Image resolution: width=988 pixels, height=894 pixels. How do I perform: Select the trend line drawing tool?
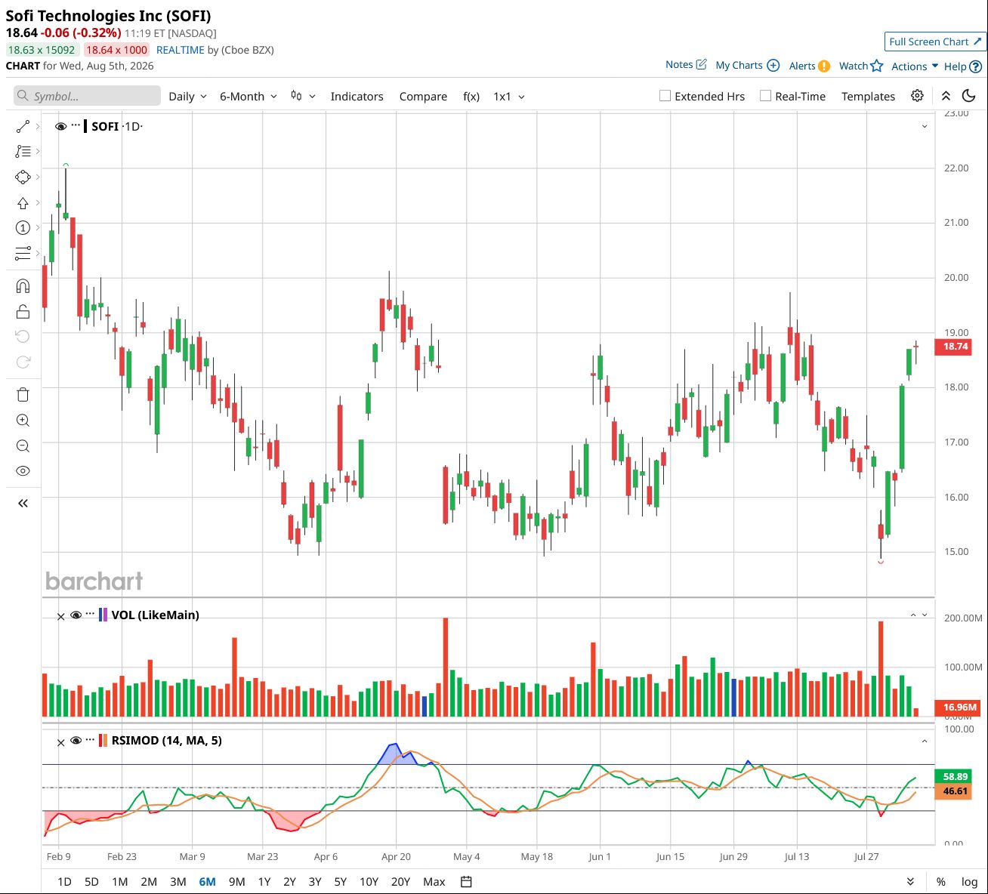(x=23, y=127)
